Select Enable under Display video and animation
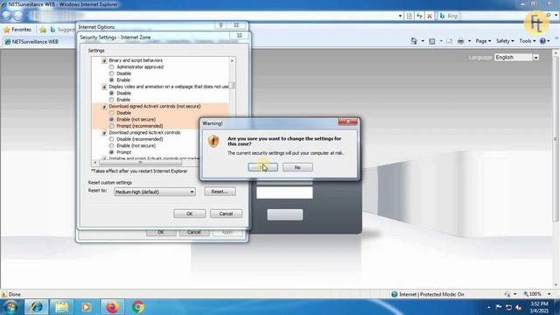The width and height of the screenshot is (560, 315). pyautogui.click(x=111, y=100)
